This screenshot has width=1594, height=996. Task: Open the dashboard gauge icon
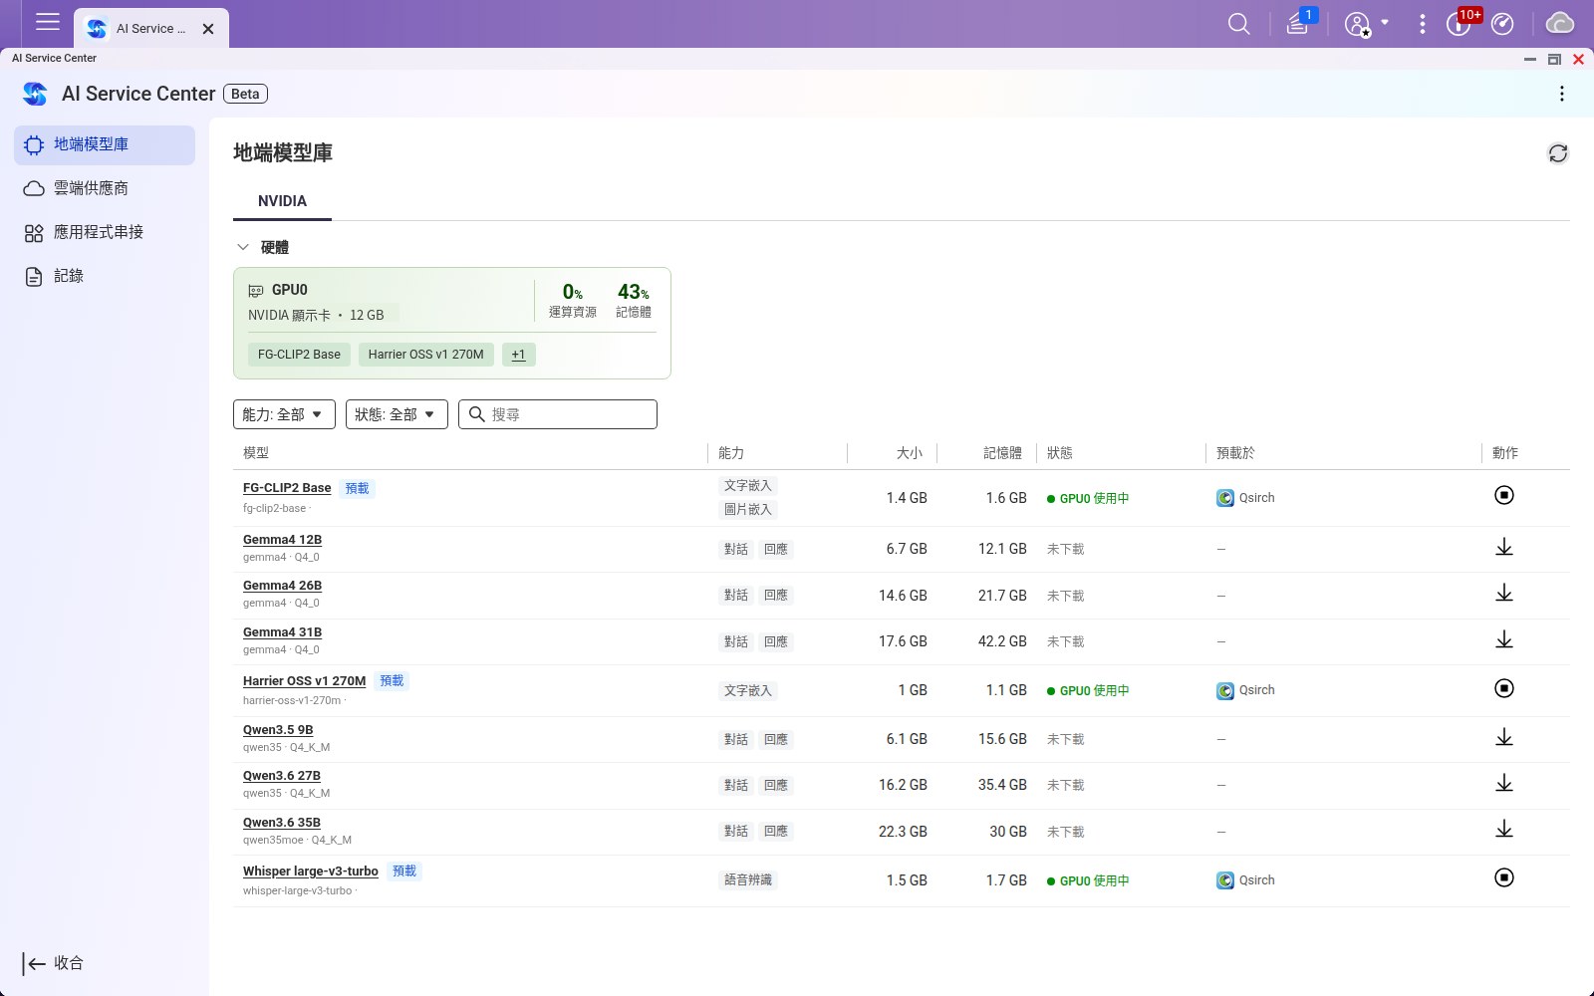(x=1502, y=24)
